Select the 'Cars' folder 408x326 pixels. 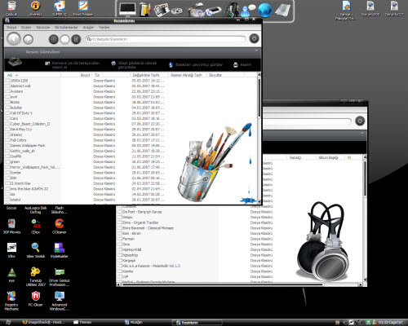pos(11,118)
